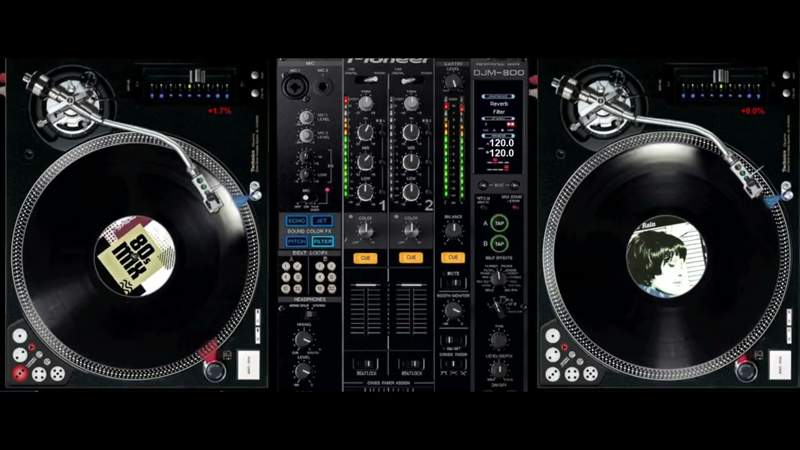Click beat loop B number 4

320,277
